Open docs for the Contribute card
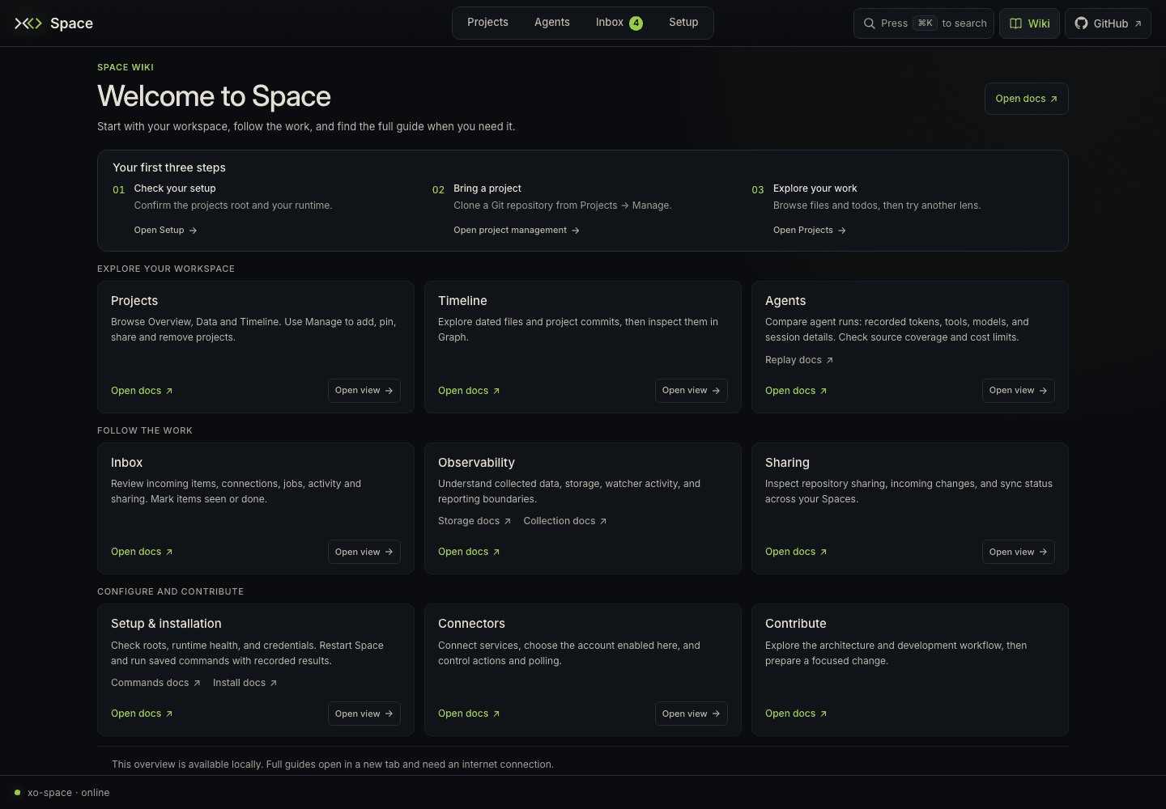Viewport: 1166px width, 809px height. tap(796, 714)
